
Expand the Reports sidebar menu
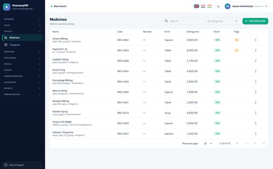click(22, 88)
